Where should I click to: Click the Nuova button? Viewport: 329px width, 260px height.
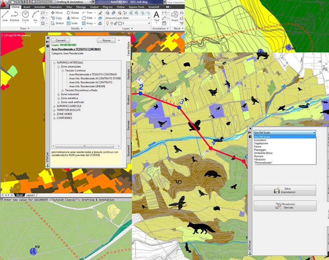[x=106, y=40]
